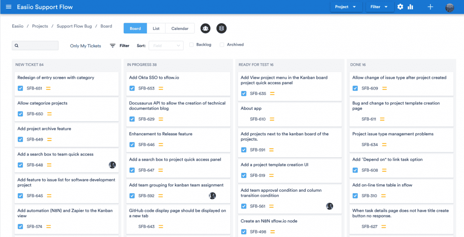
Task: Open settings gear in top bar
Action: [401, 7]
